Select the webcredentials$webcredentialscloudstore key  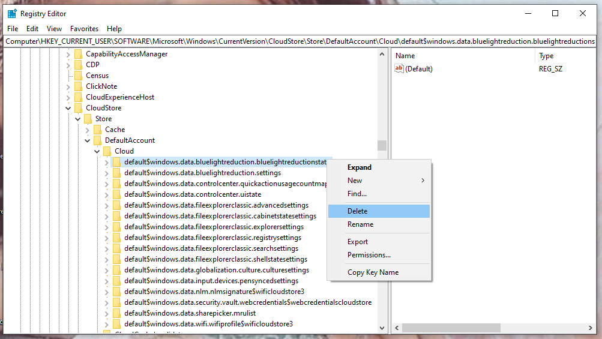pos(248,302)
